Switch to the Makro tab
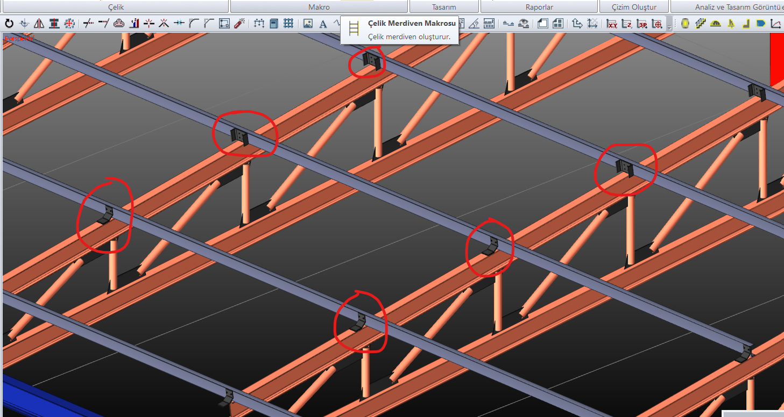 click(x=319, y=7)
